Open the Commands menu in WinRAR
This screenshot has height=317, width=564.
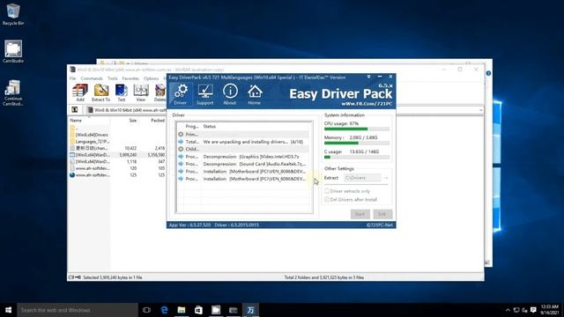click(92, 78)
